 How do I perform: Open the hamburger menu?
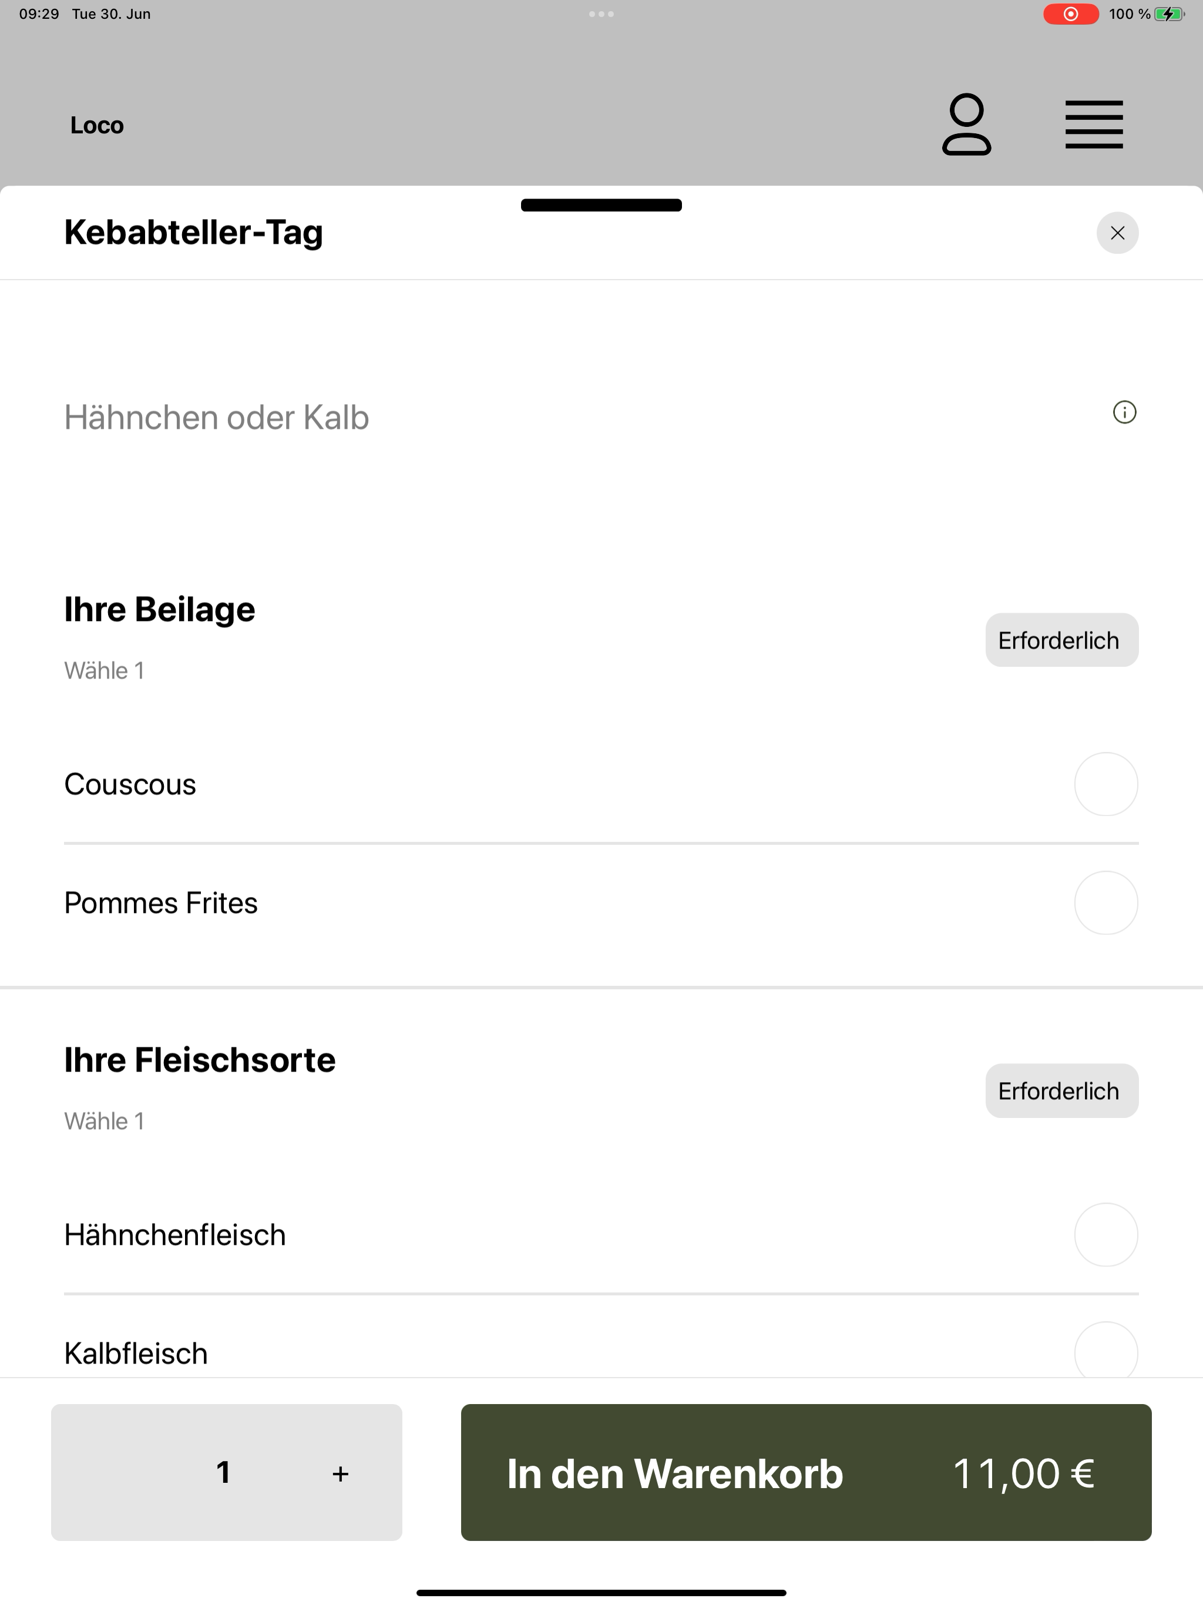pos(1093,125)
